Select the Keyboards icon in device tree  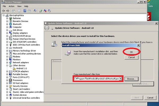pyautogui.click(x=11, y=48)
